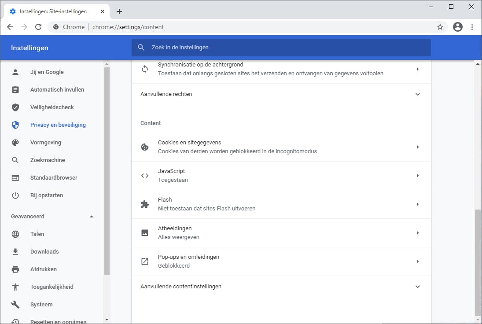
Task: Go to Automatisch invullen settings
Action: point(57,90)
